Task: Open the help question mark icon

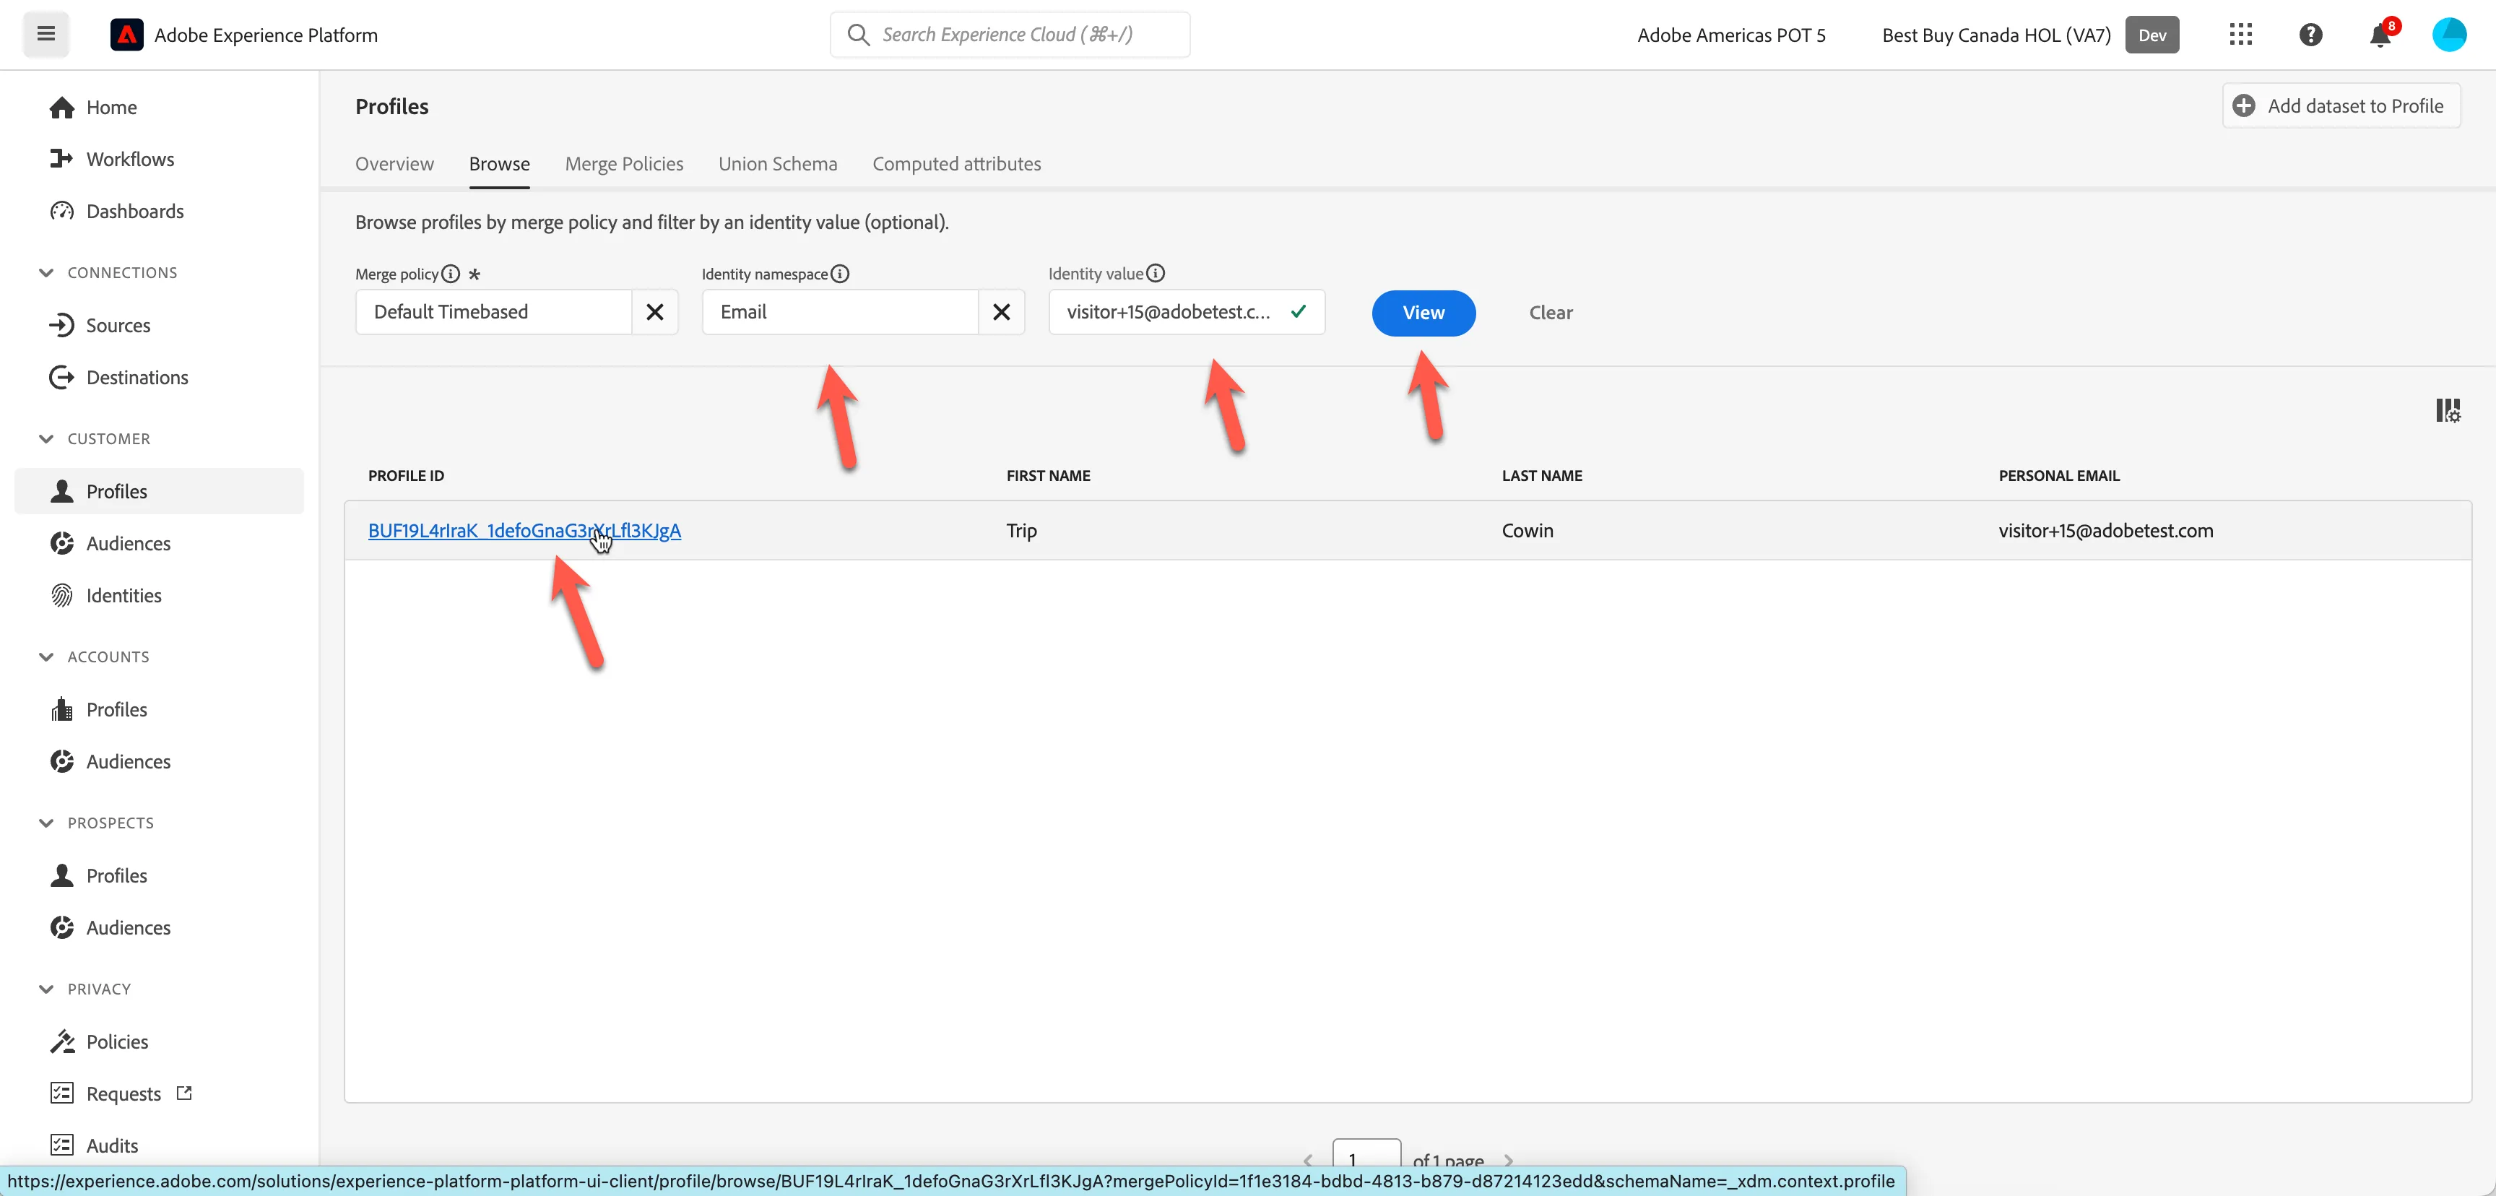Action: (x=2310, y=35)
